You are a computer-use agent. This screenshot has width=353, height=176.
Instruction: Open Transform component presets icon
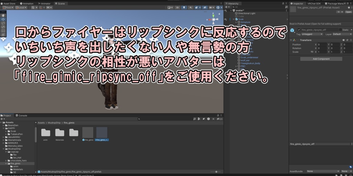347,40
